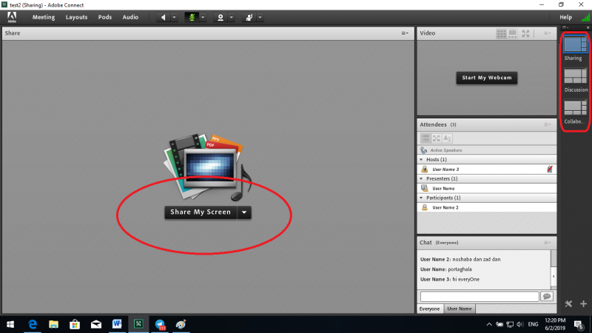Click the Start My Webcam button
The height and width of the screenshot is (333, 592).
[x=486, y=78]
